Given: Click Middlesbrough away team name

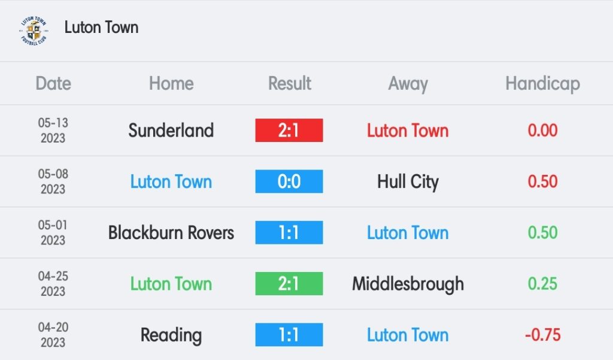Looking at the screenshot, I should (408, 285).
